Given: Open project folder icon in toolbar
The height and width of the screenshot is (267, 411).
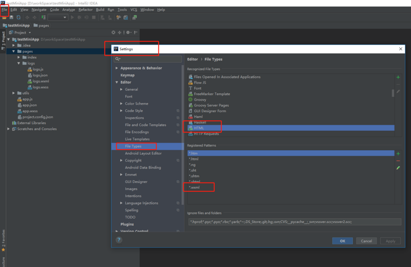Looking at the screenshot, I should tap(4, 17).
